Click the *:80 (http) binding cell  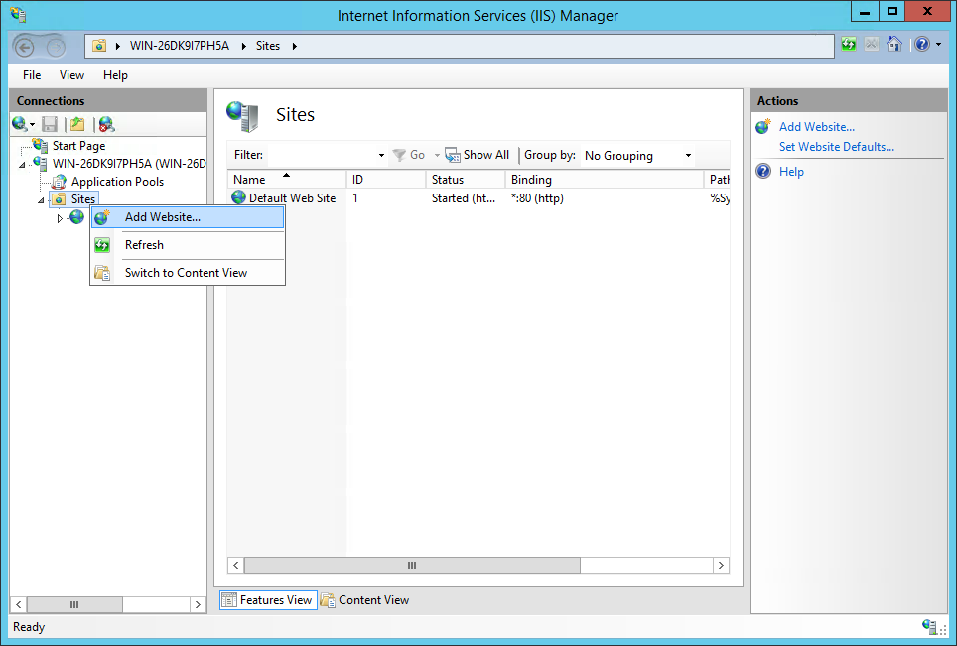537,198
